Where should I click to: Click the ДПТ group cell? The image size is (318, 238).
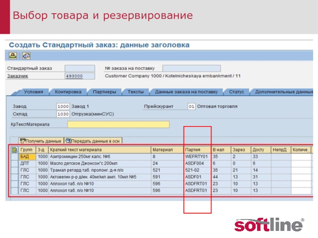[27, 163]
